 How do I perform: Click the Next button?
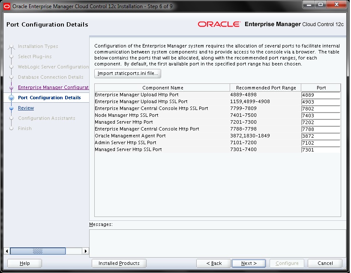point(249,263)
